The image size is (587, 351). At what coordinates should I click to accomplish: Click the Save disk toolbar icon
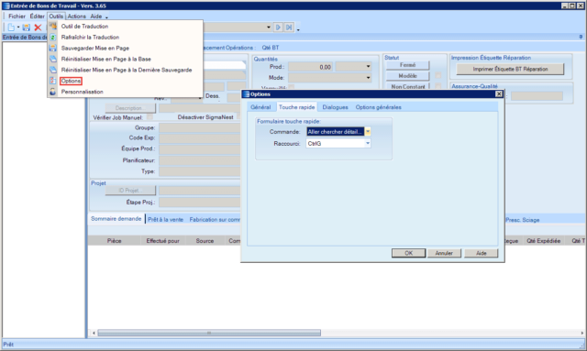click(x=26, y=27)
